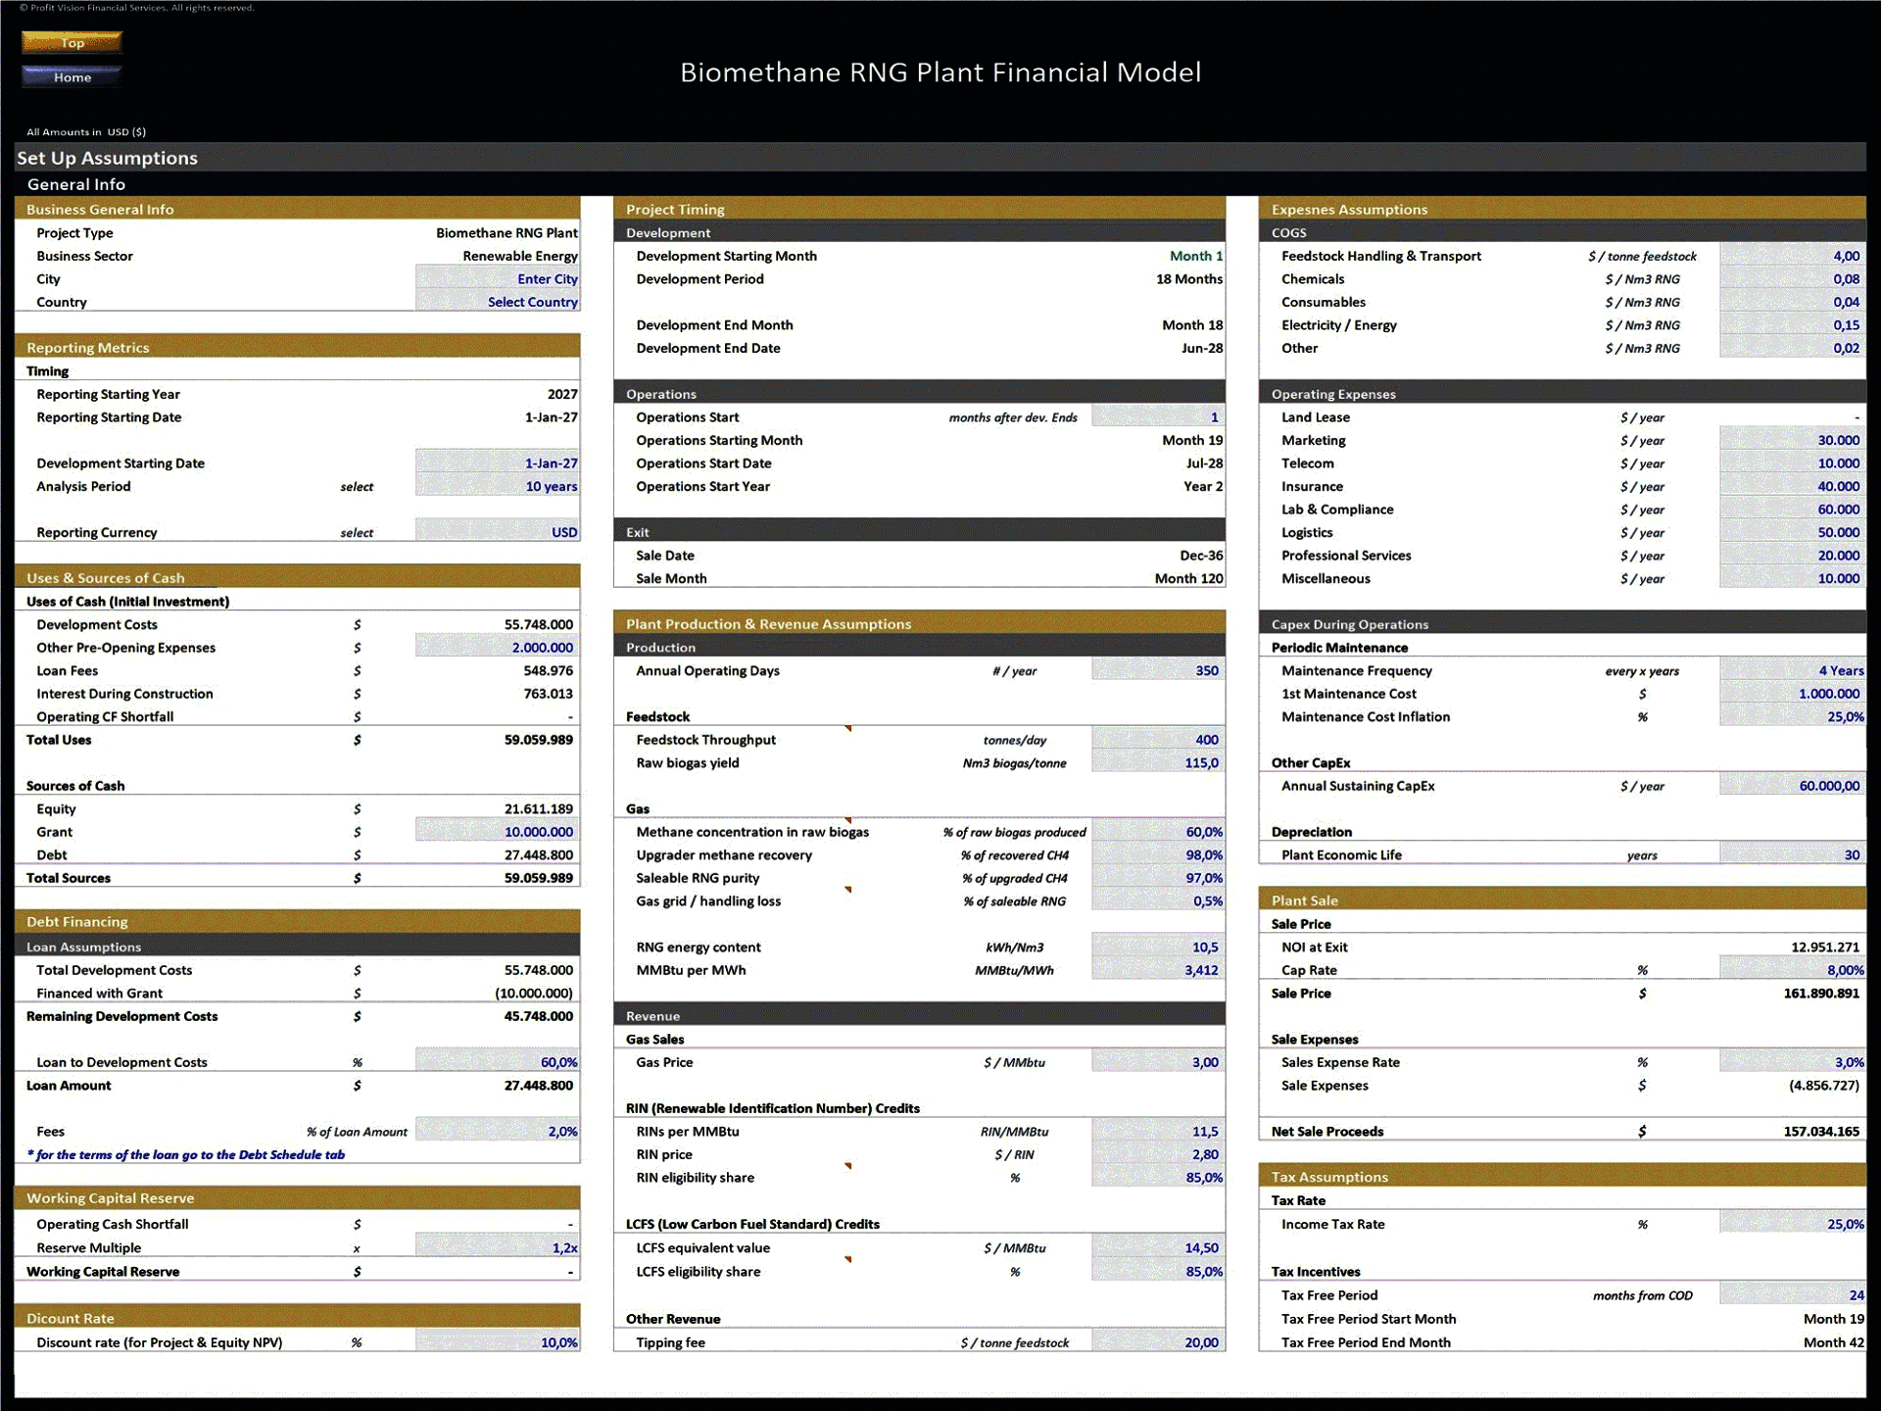The height and width of the screenshot is (1411, 1881).
Task: Click the Consumables 0,04 cost cell
Action: point(1792,302)
